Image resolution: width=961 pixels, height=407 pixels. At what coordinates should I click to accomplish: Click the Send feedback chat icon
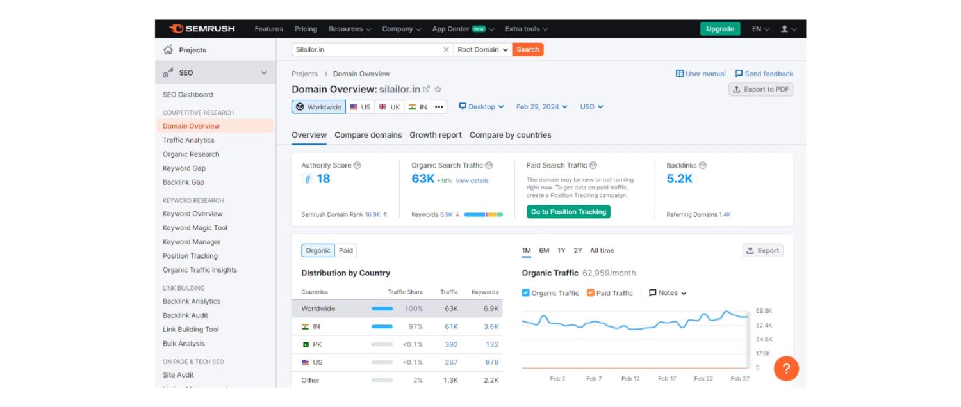[x=739, y=74]
